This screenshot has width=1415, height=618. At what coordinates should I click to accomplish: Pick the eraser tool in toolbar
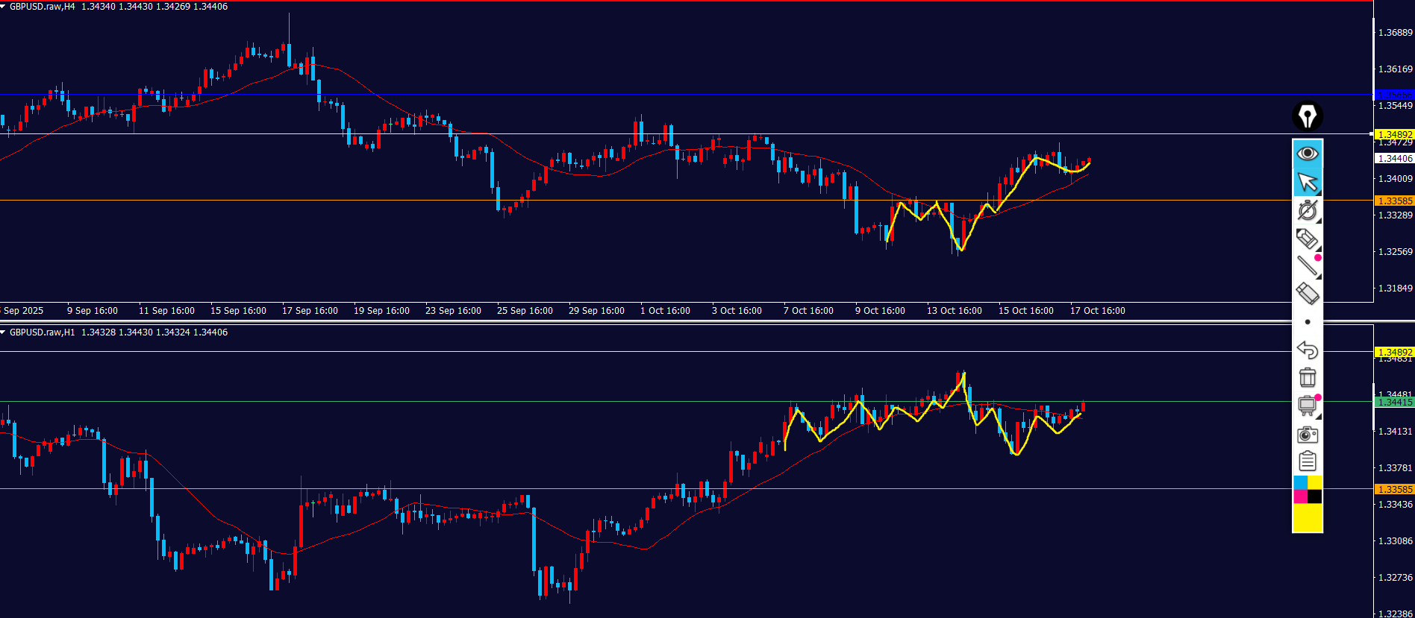pos(1307,293)
